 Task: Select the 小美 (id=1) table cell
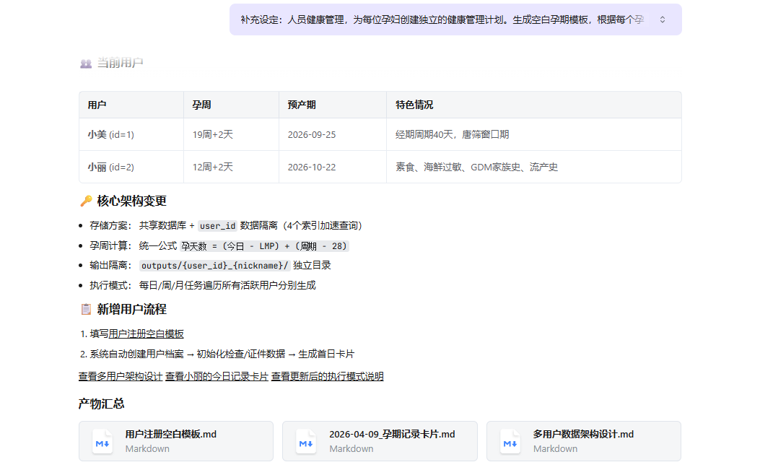tap(111, 134)
